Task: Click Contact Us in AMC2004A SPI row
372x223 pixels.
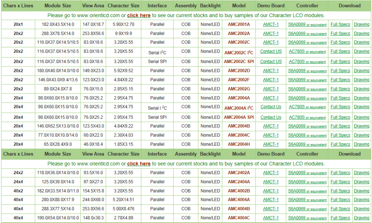Action: click(x=271, y=117)
